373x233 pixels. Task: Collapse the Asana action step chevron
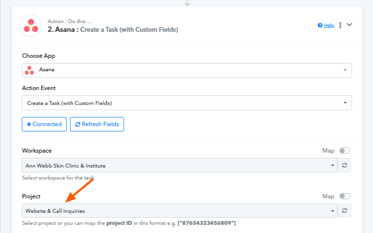[x=349, y=25]
